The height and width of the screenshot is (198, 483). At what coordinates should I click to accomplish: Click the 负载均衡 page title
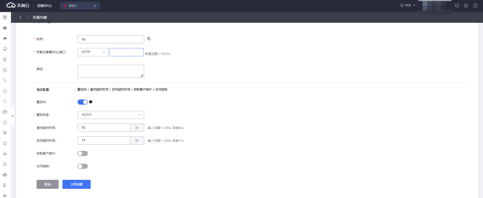(x=40, y=18)
